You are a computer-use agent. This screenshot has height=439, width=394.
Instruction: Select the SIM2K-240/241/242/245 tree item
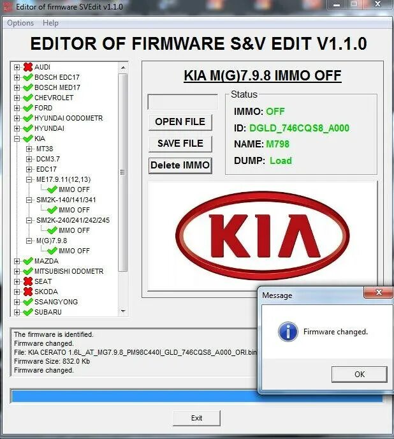[x=73, y=220]
